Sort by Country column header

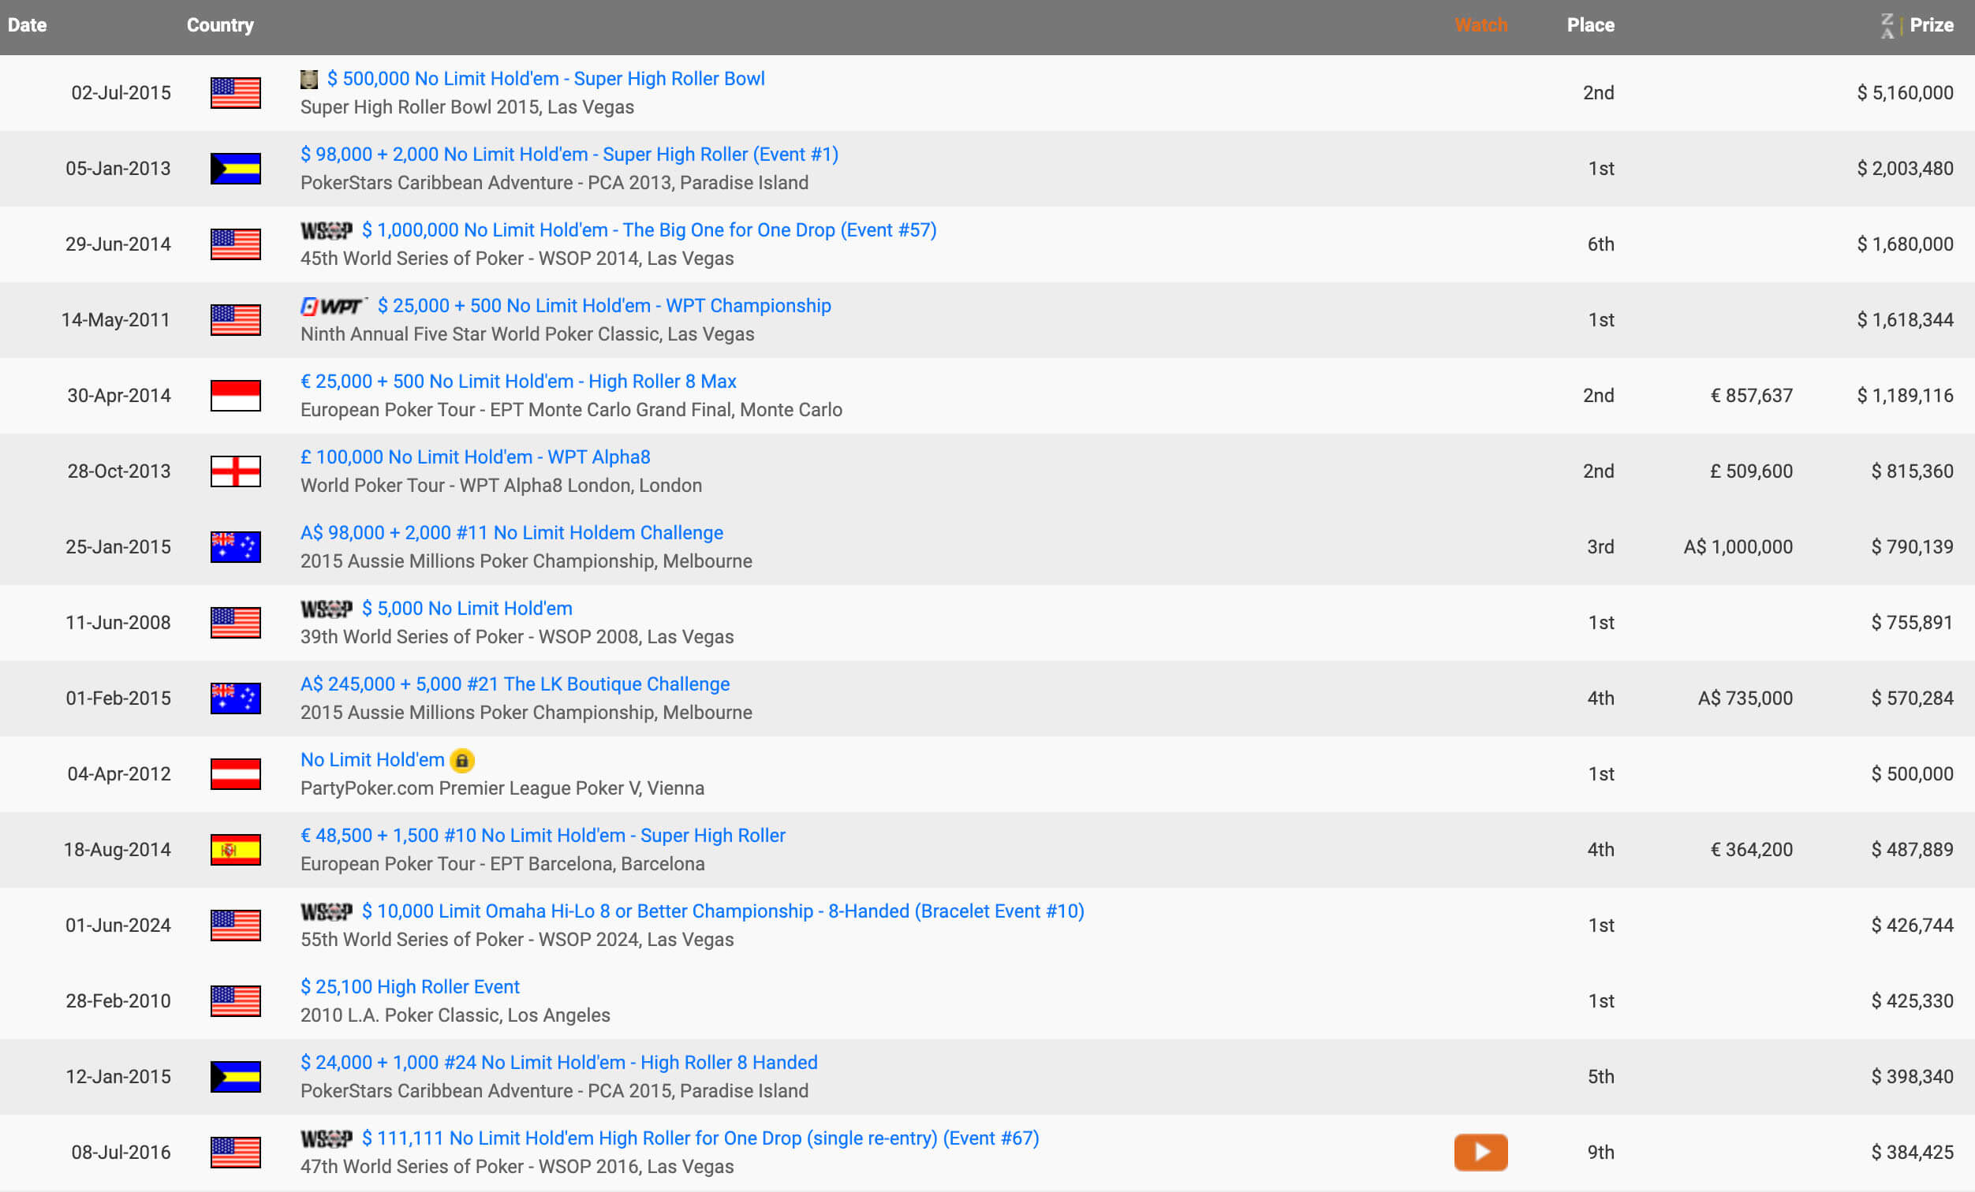coord(219,26)
